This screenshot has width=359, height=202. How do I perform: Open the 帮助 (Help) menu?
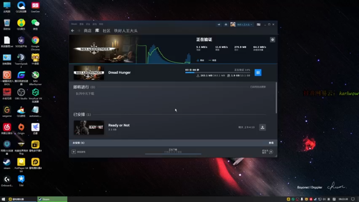(101, 24)
